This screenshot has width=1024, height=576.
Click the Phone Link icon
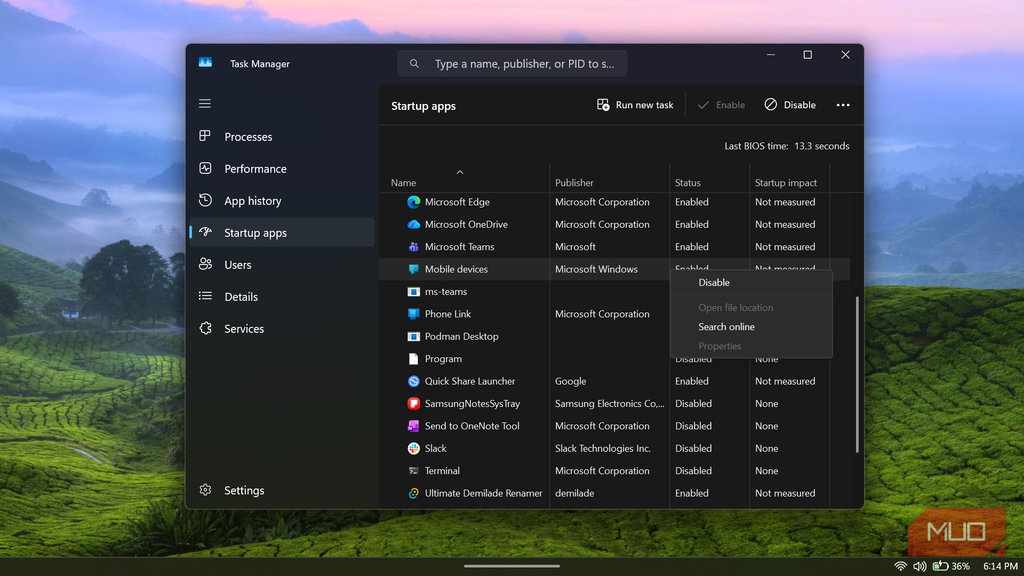413,314
